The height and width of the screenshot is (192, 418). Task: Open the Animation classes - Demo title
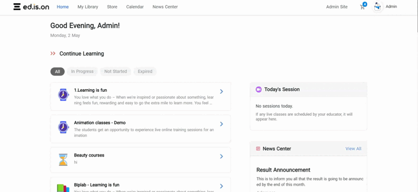click(x=100, y=123)
